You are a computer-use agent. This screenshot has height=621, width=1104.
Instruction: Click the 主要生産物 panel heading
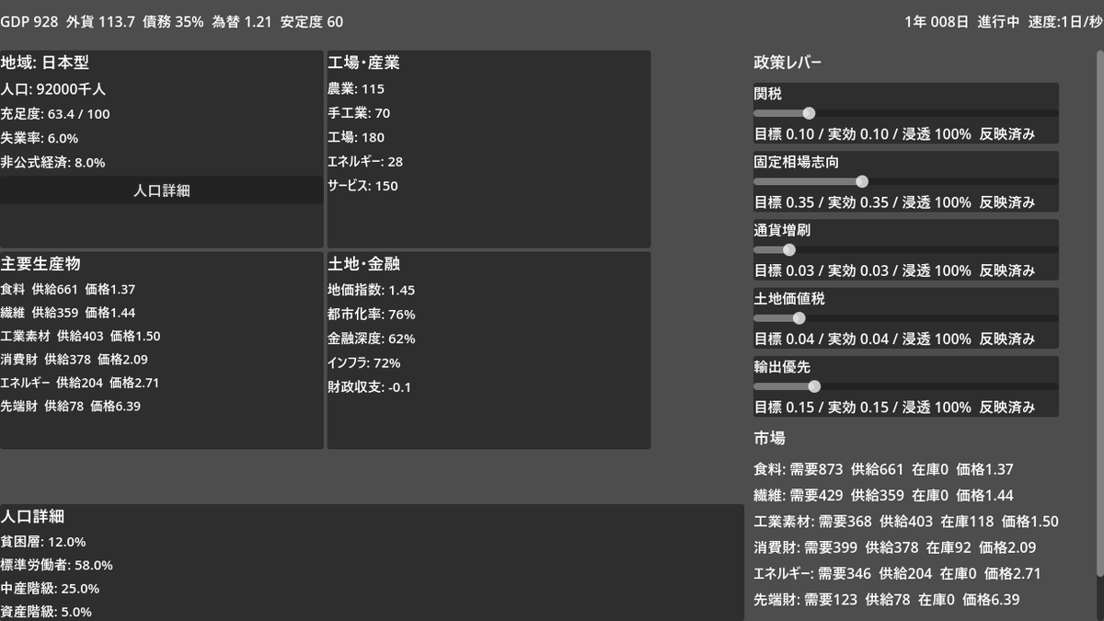[x=40, y=263]
